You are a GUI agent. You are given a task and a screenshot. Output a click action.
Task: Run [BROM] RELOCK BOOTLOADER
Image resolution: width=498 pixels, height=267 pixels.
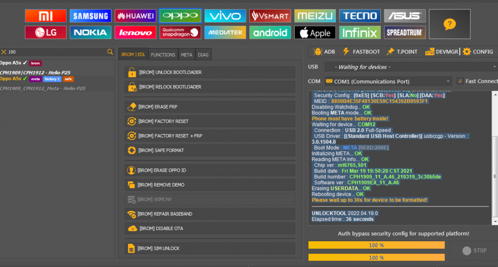pyautogui.click(x=210, y=87)
